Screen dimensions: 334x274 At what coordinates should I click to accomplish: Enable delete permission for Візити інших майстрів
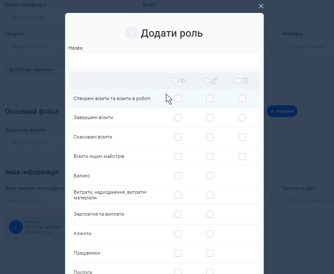point(242,157)
